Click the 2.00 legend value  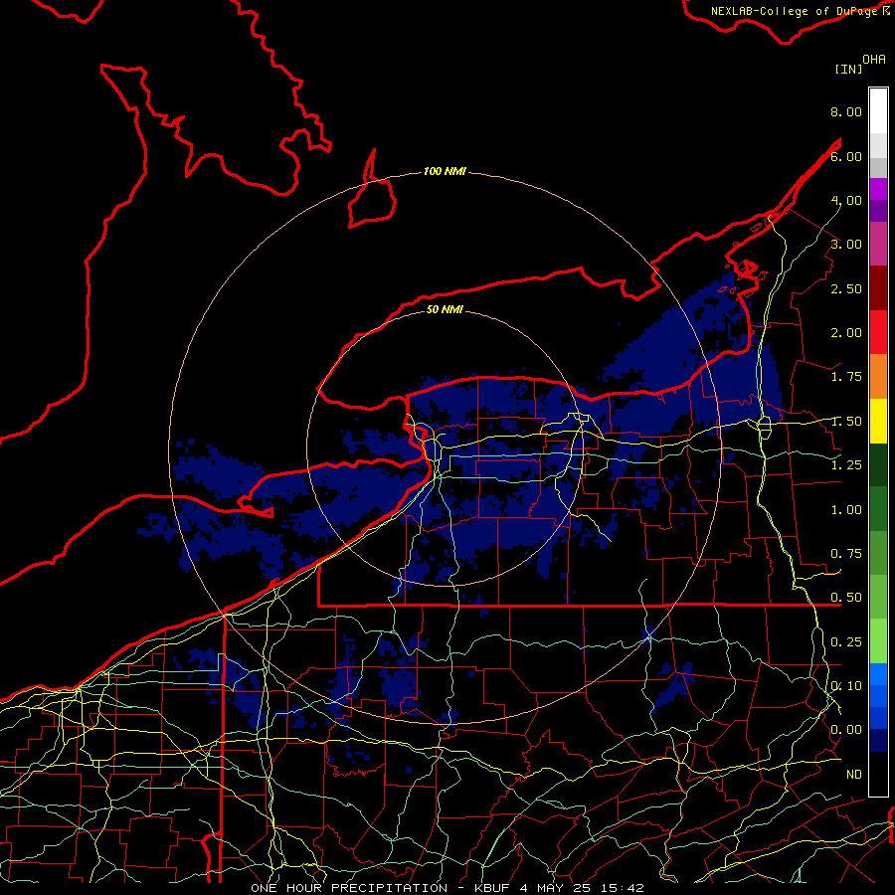pos(846,333)
